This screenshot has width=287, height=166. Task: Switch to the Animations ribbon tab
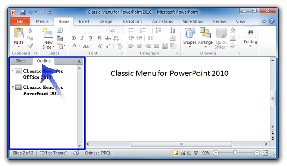pyautogui.click(x=162, y=22)
